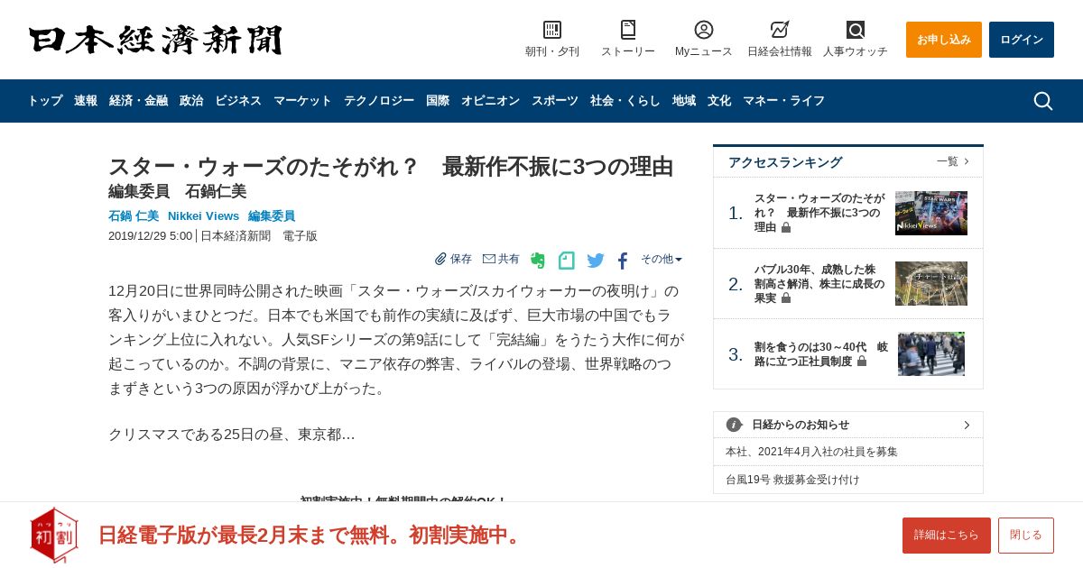This screenshot has height=568, width=1083.
Task: Clip article with green Evernote icon
Action: (x=538, y=261)
